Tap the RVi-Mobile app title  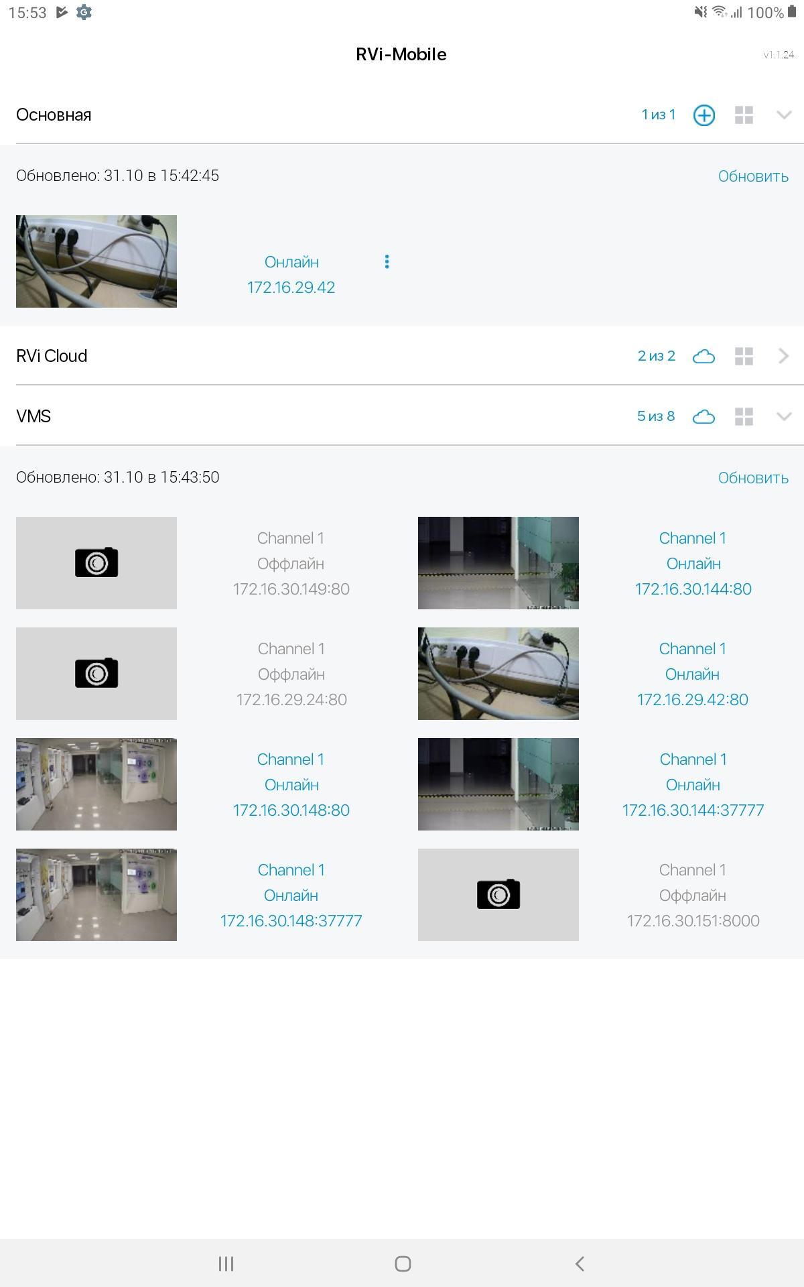(x=401, y=54)
